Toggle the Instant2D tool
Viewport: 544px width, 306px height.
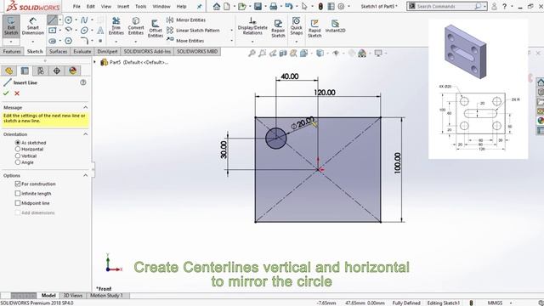[335, 26]
